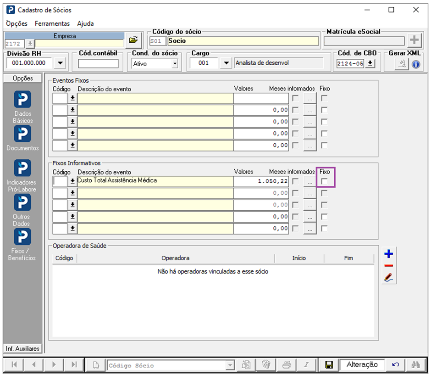Viewport: 431px width, 376px height.
Task: Click the new record page icon
Action: 96,365
